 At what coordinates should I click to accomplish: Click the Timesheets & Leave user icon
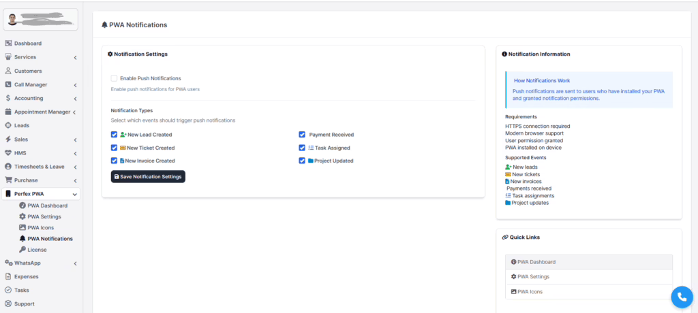point(8,167)
